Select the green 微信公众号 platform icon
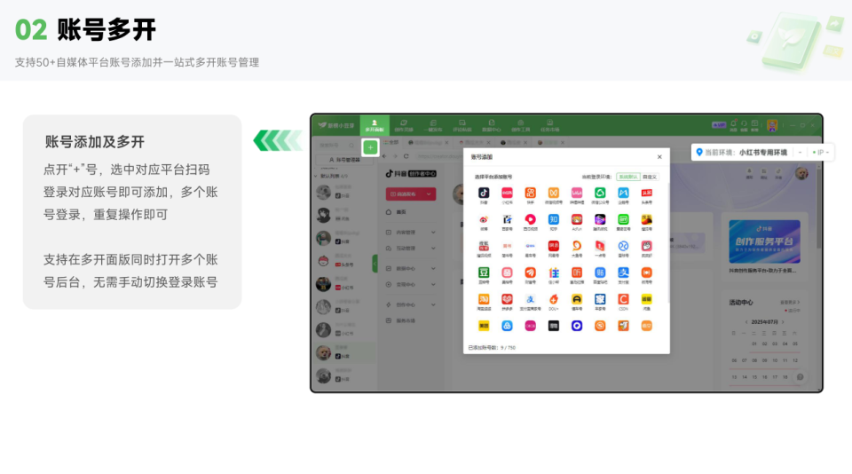The width and height of the screenshot is (852, 474). [600, 193]
